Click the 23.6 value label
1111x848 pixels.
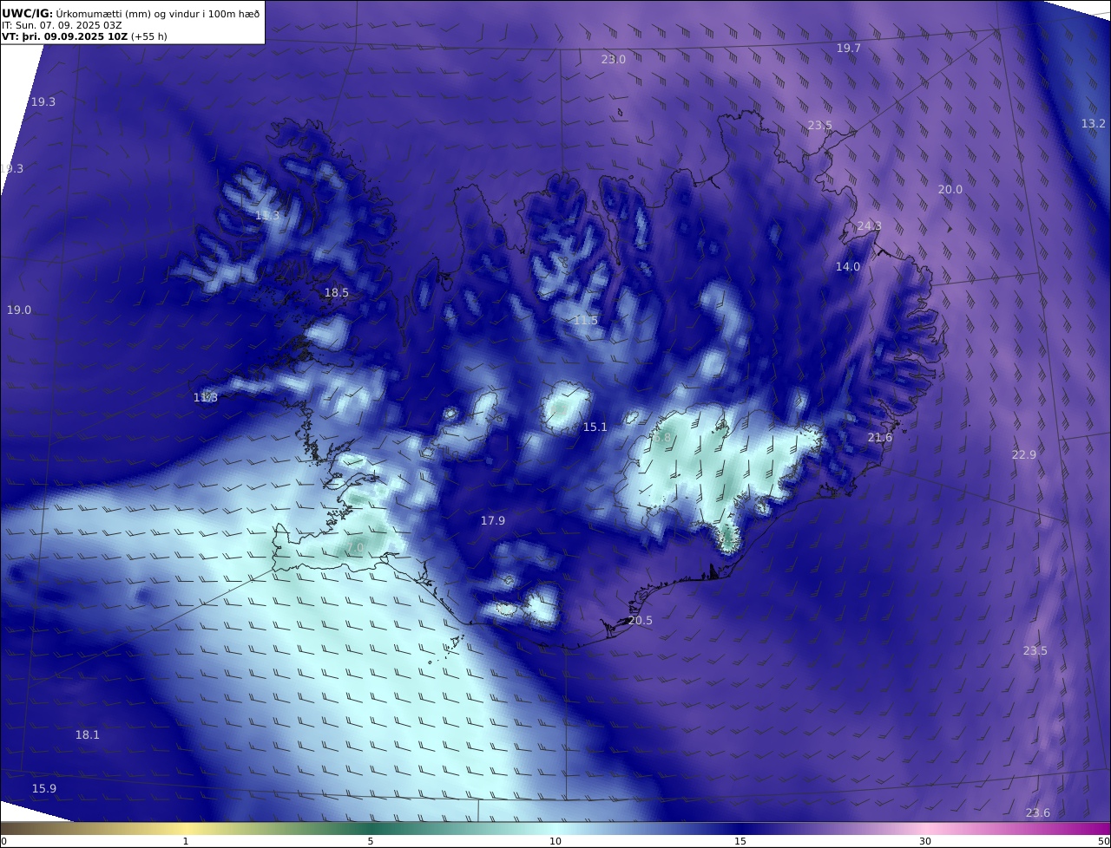pos(1038,812)
